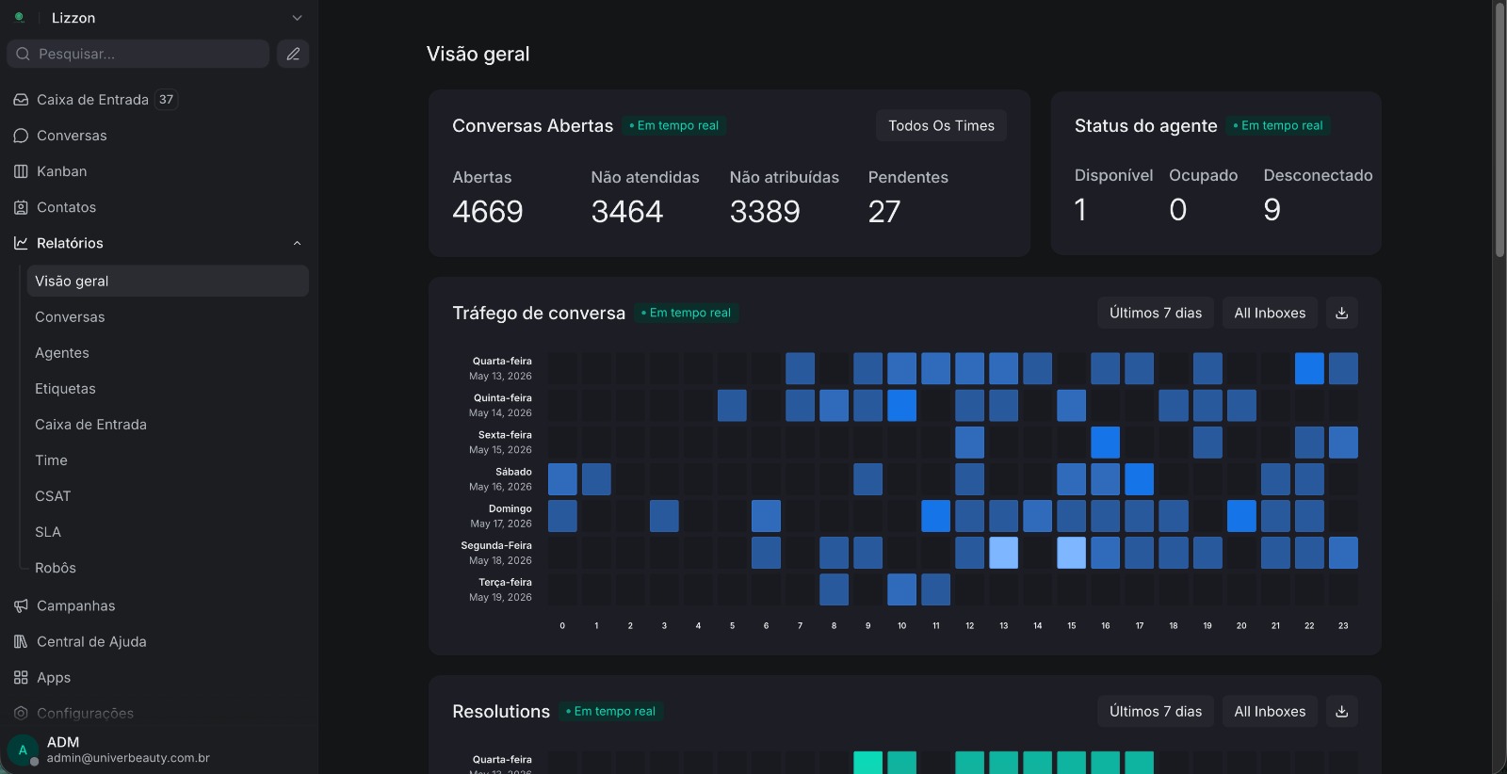The image size is (1507, 774).
Task: Click Em tempo real badge beside Conversas Abertas
Action: pyautogui.click(x=674, y=125)
